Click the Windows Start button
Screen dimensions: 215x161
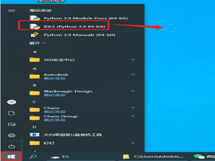pos(11,156)
